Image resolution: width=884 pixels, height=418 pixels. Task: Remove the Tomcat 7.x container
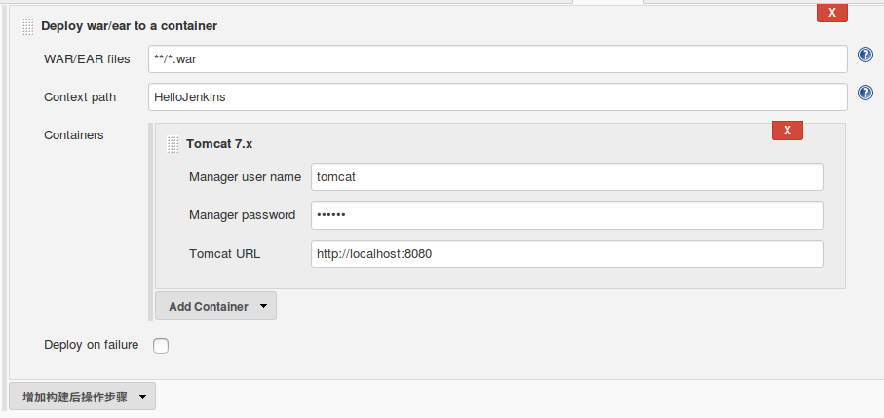pos(787,130)
